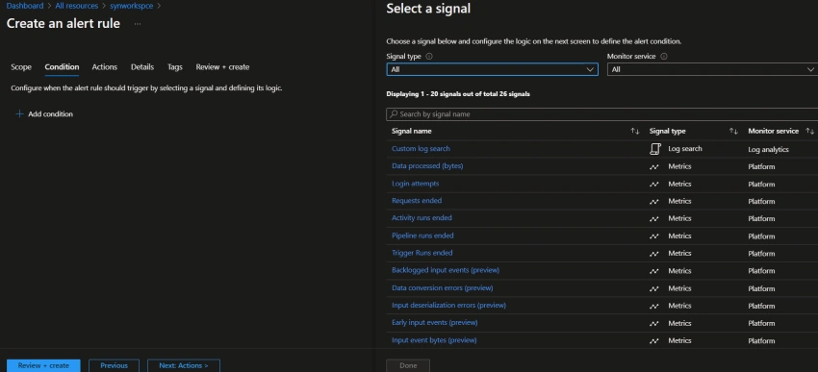The width and height of the screenshot is (818, 372).
Task: Select the Data processed (bytes) signal
Action: click(x=427, y=165)
